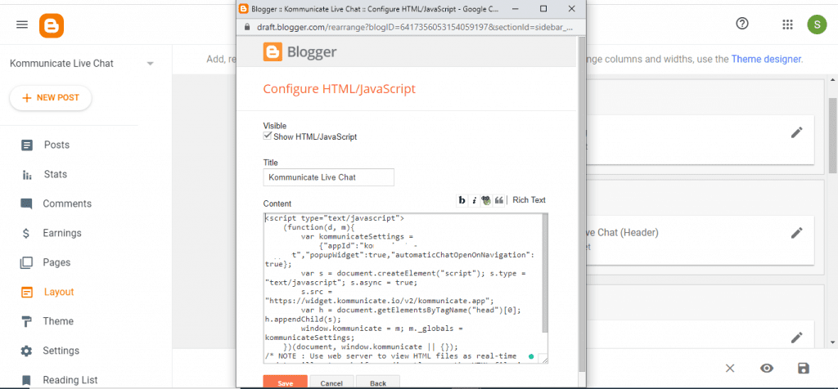Image resolution: width=838 pixels, height=389 pixels.
Task: Click the orange Blogger logo in main header
Action: pos(52,25)
